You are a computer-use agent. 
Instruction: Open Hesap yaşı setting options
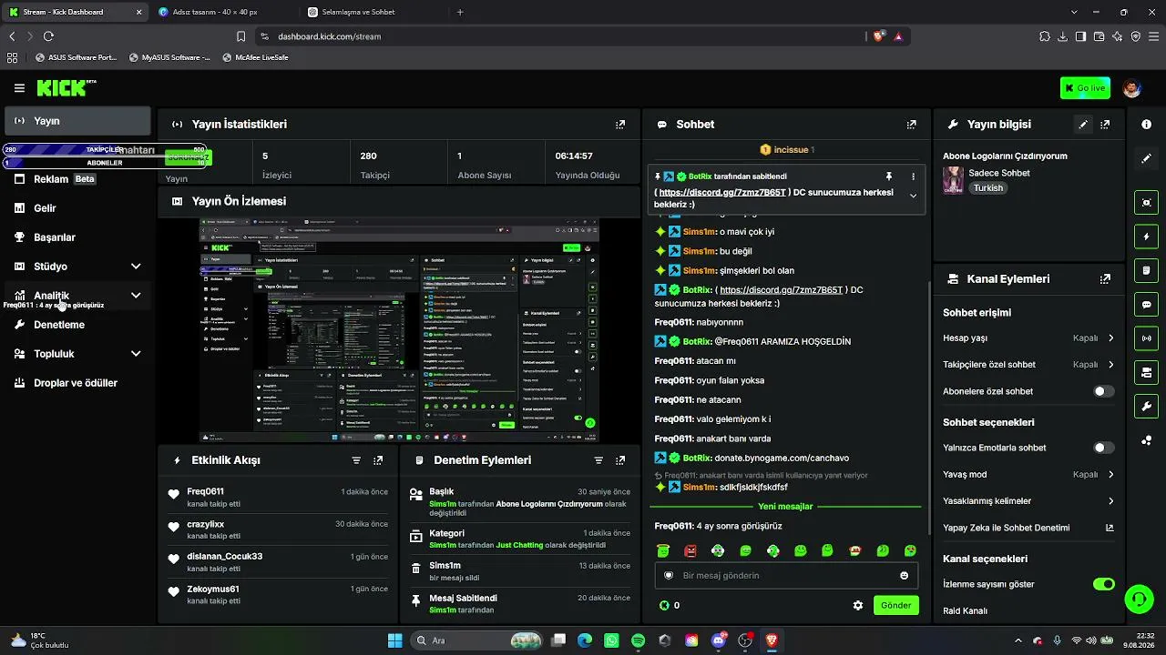tap(1028, 338)
